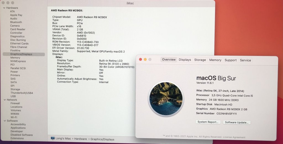Select ATA in the sidebar

[12, 11]
